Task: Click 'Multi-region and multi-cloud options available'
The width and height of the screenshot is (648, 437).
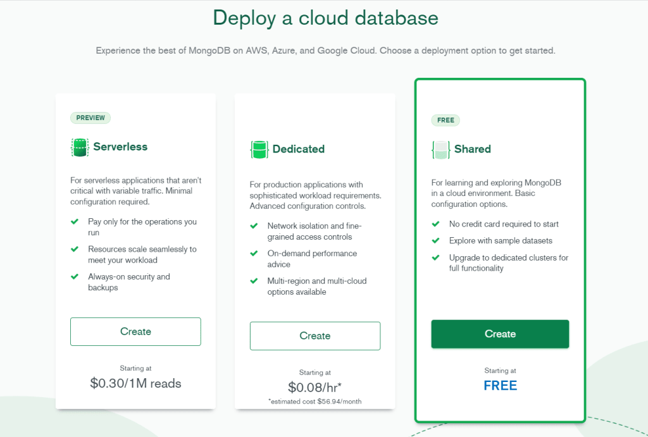Action: click(317, 286)
